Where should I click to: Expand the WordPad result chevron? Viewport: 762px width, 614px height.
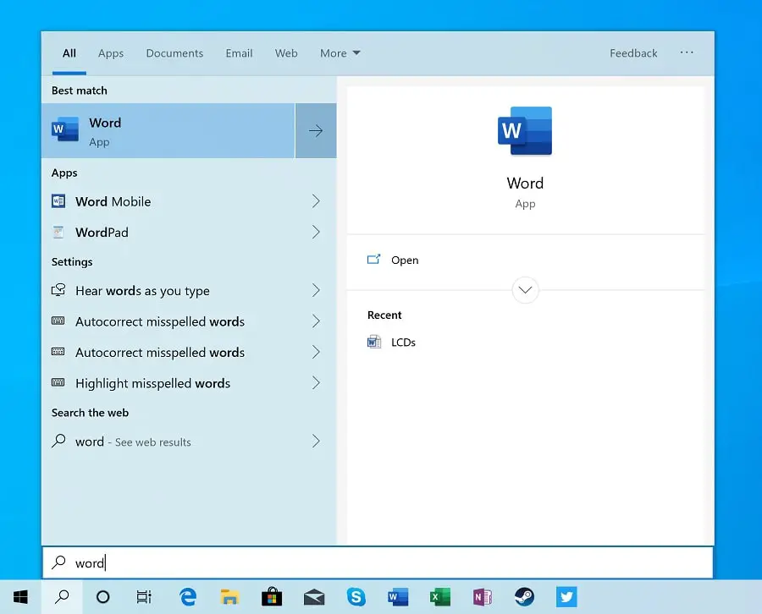point(316,232)
